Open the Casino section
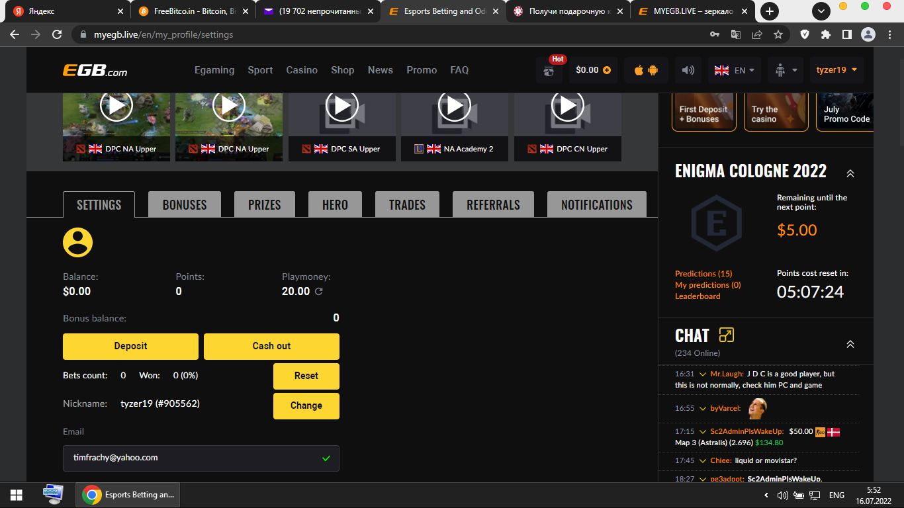Screen dimensions: 904x508 [x=302, y=70]
